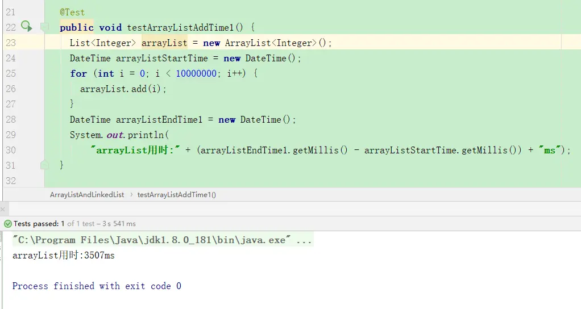Image resolution: width=581 pixels, height=309 pixels.
Task: Click method name testArrayListAddTime1 in code
Action: point(180,27)
